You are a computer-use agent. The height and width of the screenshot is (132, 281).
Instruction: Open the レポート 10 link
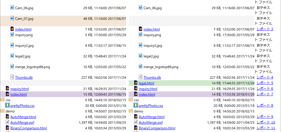(x=266, y=123)
